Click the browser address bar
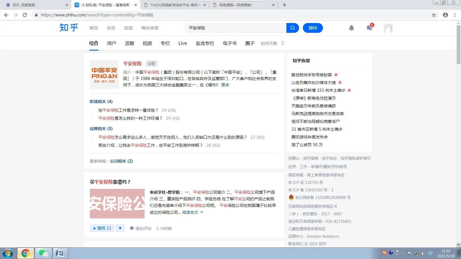 click(231, 15)
